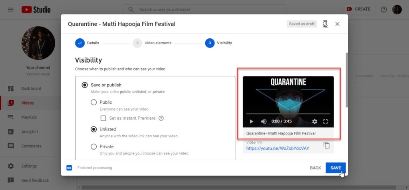Click the help icon beside instant Premiere
Screen dimensions: 409x190
pyautogui.click(x=161, y=118)
